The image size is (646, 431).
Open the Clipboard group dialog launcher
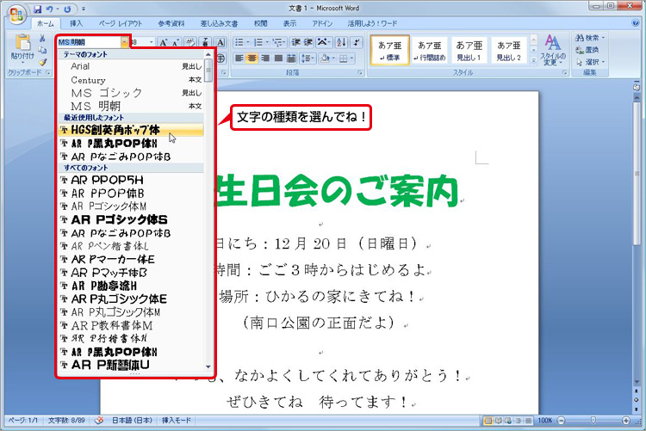tap(47, 72)
